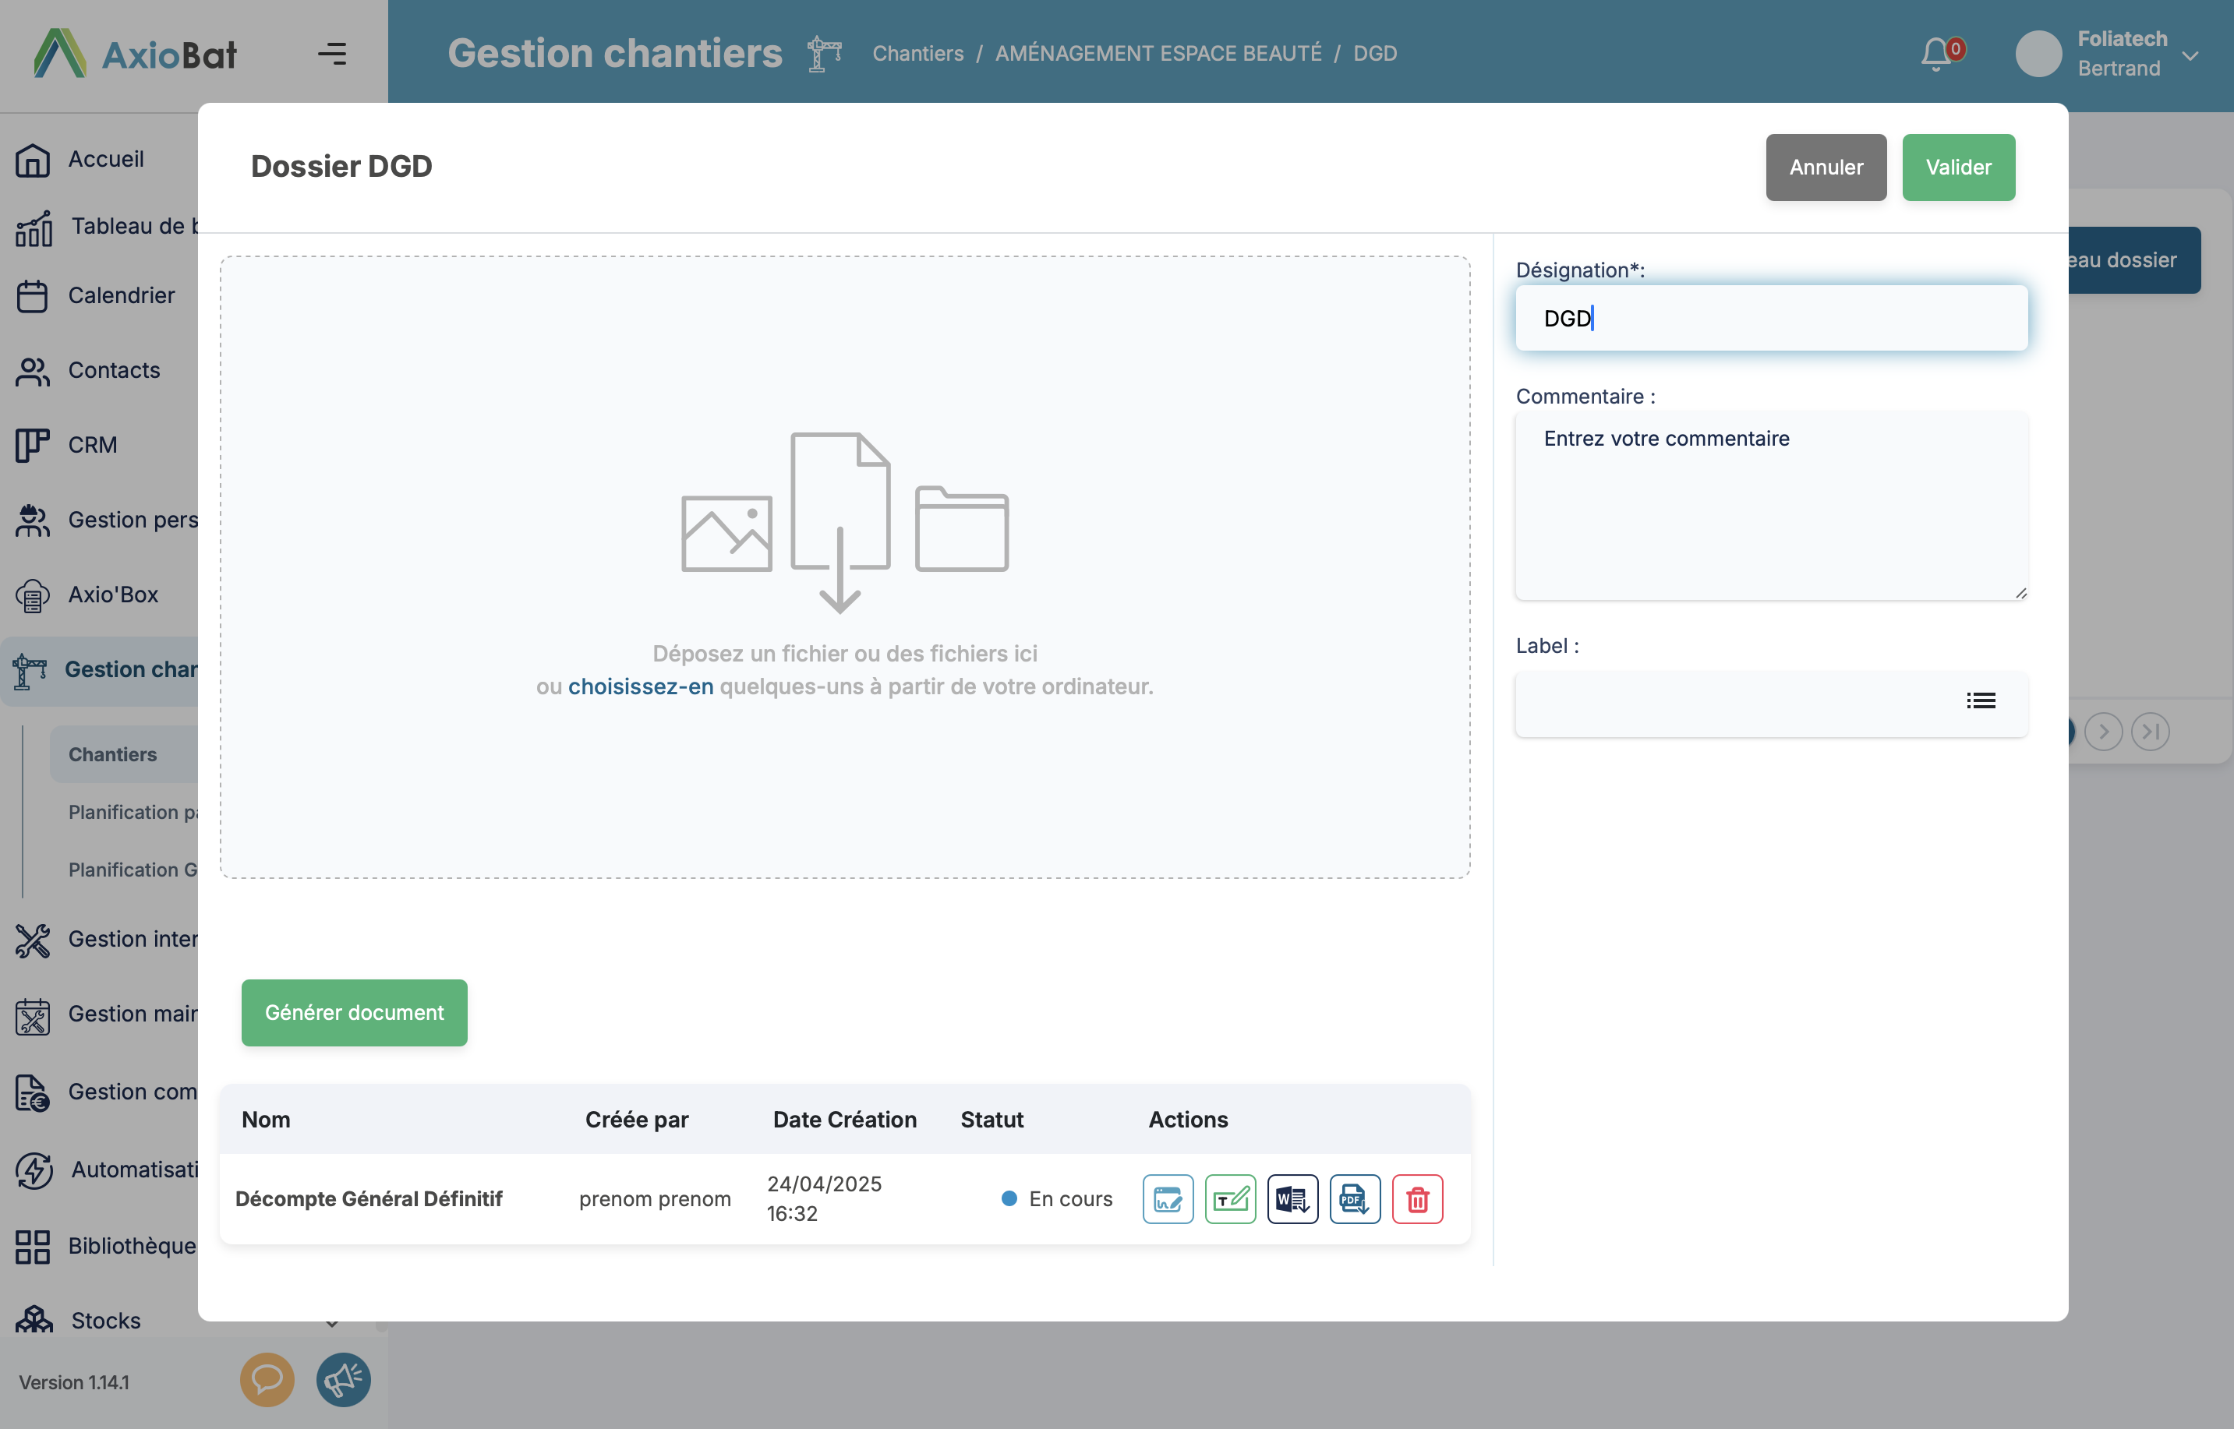Click the megaphone announcements icon
2234x1429 pixels.
click(x=344, y=1380)
